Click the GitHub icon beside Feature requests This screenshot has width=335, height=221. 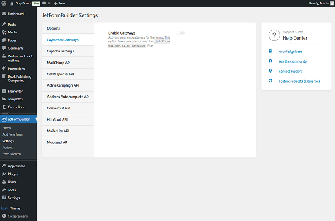(270, 81)
